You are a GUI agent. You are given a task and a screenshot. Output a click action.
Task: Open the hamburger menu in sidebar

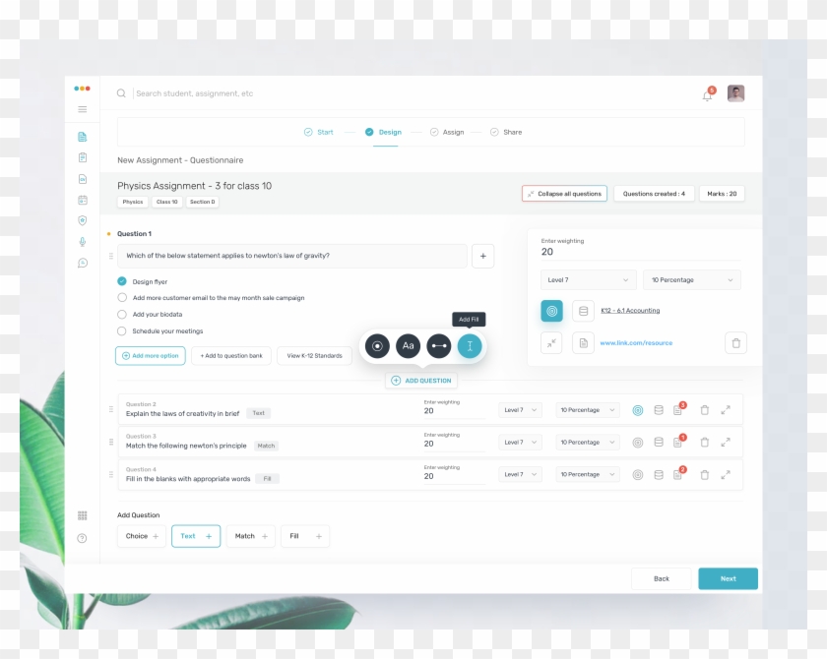[x=83, y=109]
